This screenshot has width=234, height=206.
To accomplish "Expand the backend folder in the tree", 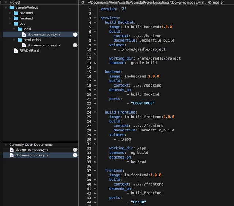I will coord(10,13).
